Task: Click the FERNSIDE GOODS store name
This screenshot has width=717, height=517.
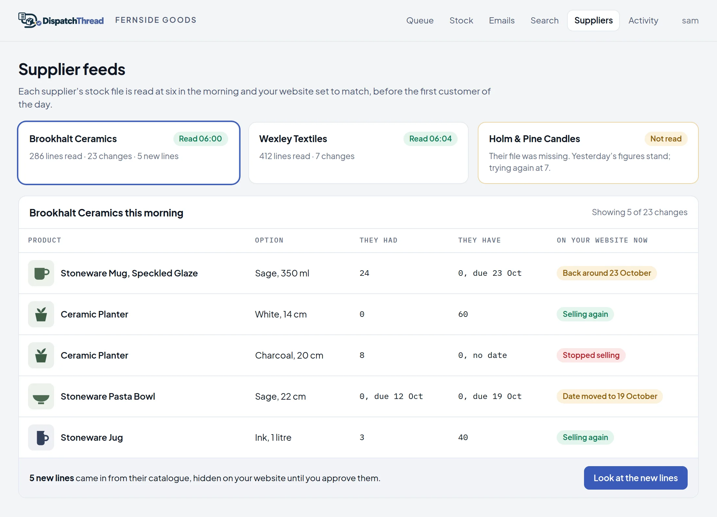Action: [x=156, y=20]
